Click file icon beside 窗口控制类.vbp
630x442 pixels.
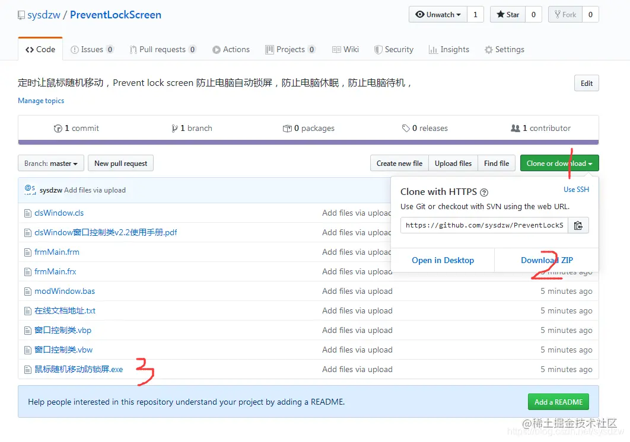(28, 331)
